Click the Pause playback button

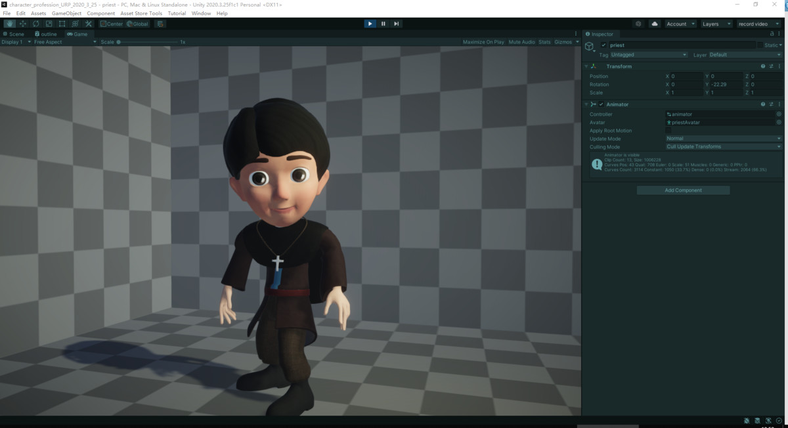pyautogui.click(x=383, y=24)
